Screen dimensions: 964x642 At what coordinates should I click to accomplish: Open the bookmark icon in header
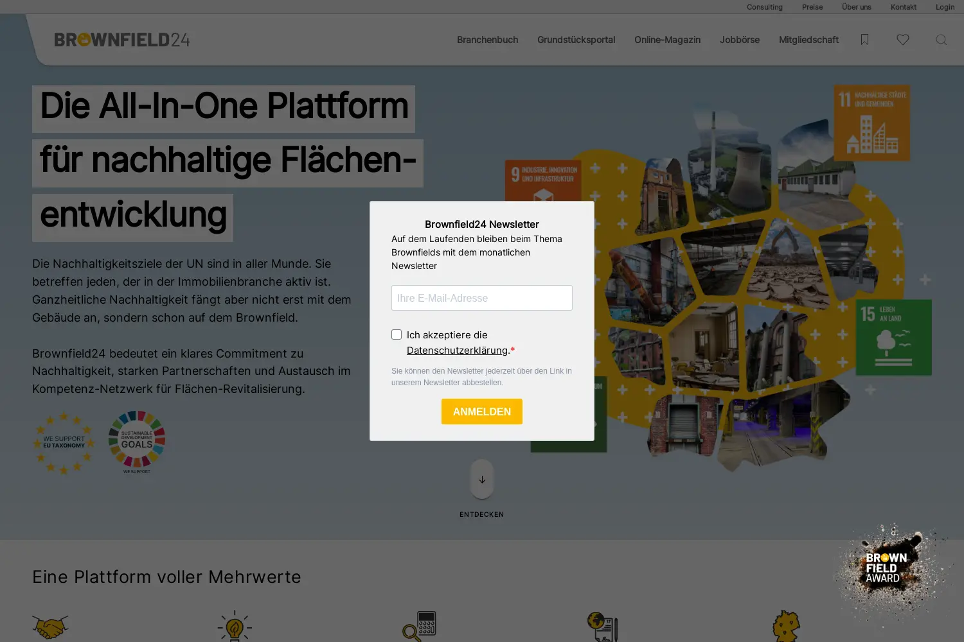864,40
